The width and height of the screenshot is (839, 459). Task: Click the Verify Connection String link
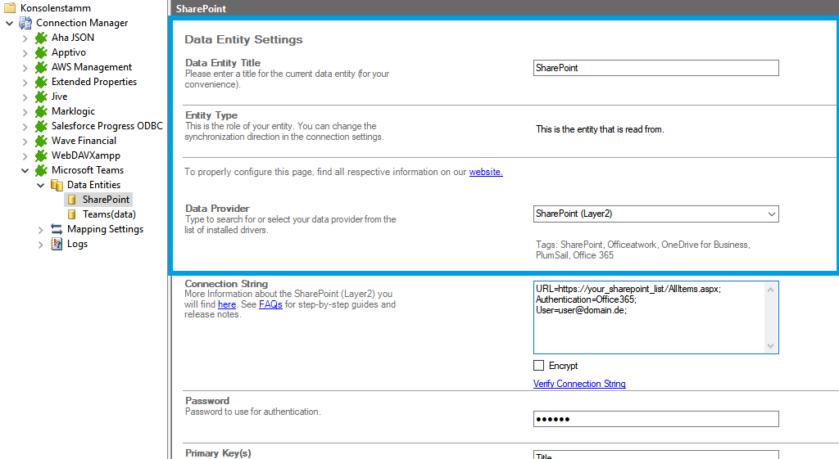(579, 384)
